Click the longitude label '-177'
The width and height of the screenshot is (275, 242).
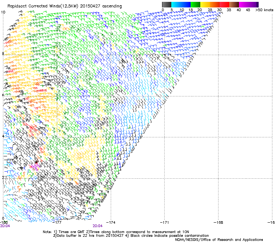(57, 223)
